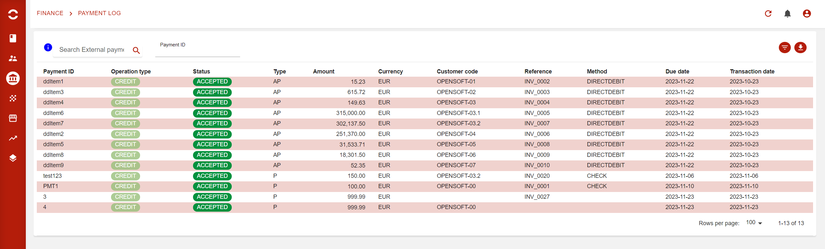The width and height of the screenshot is (825, 249).
Task: Click the red download button
Action: click(x=800, y=48)
